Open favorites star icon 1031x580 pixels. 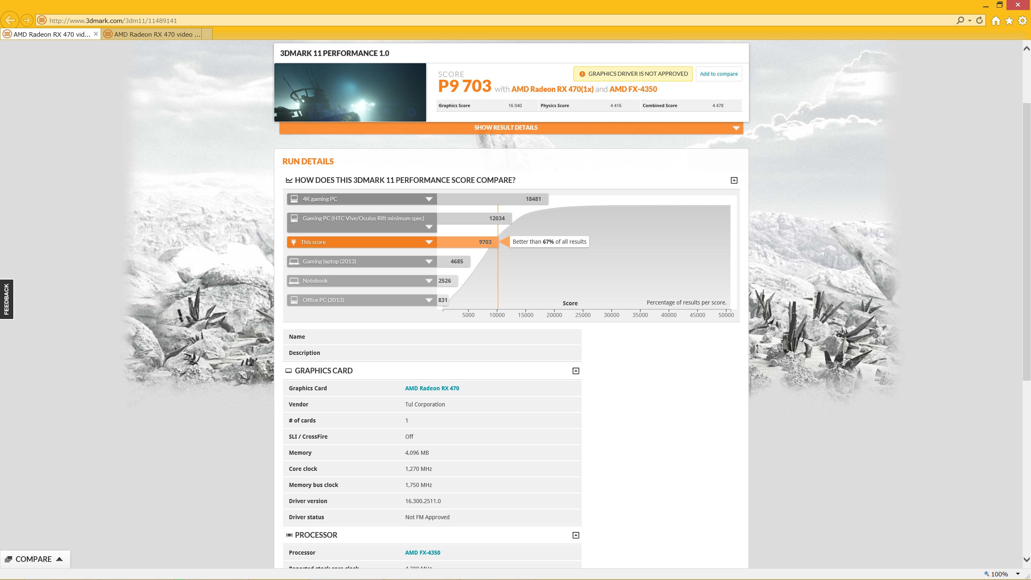click(1009, 21)
